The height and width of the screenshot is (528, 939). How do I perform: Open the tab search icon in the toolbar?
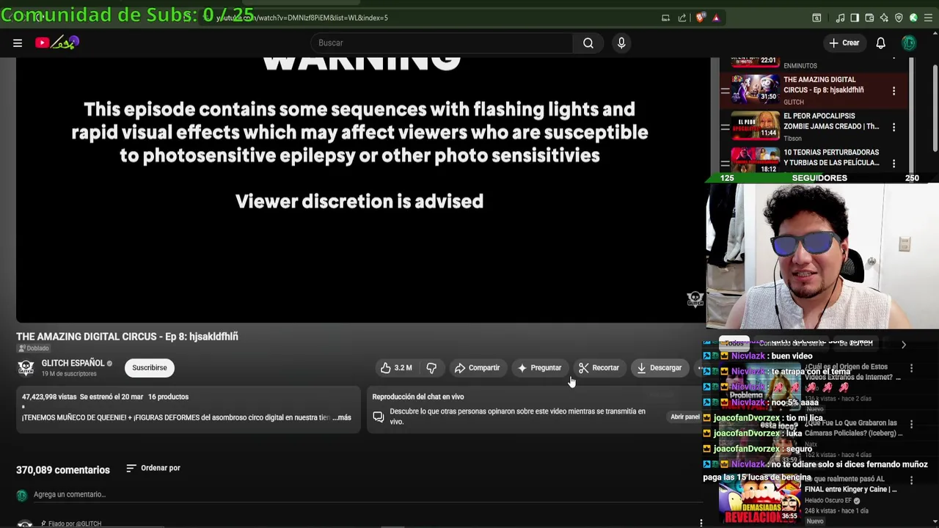[x=816, y=18]
